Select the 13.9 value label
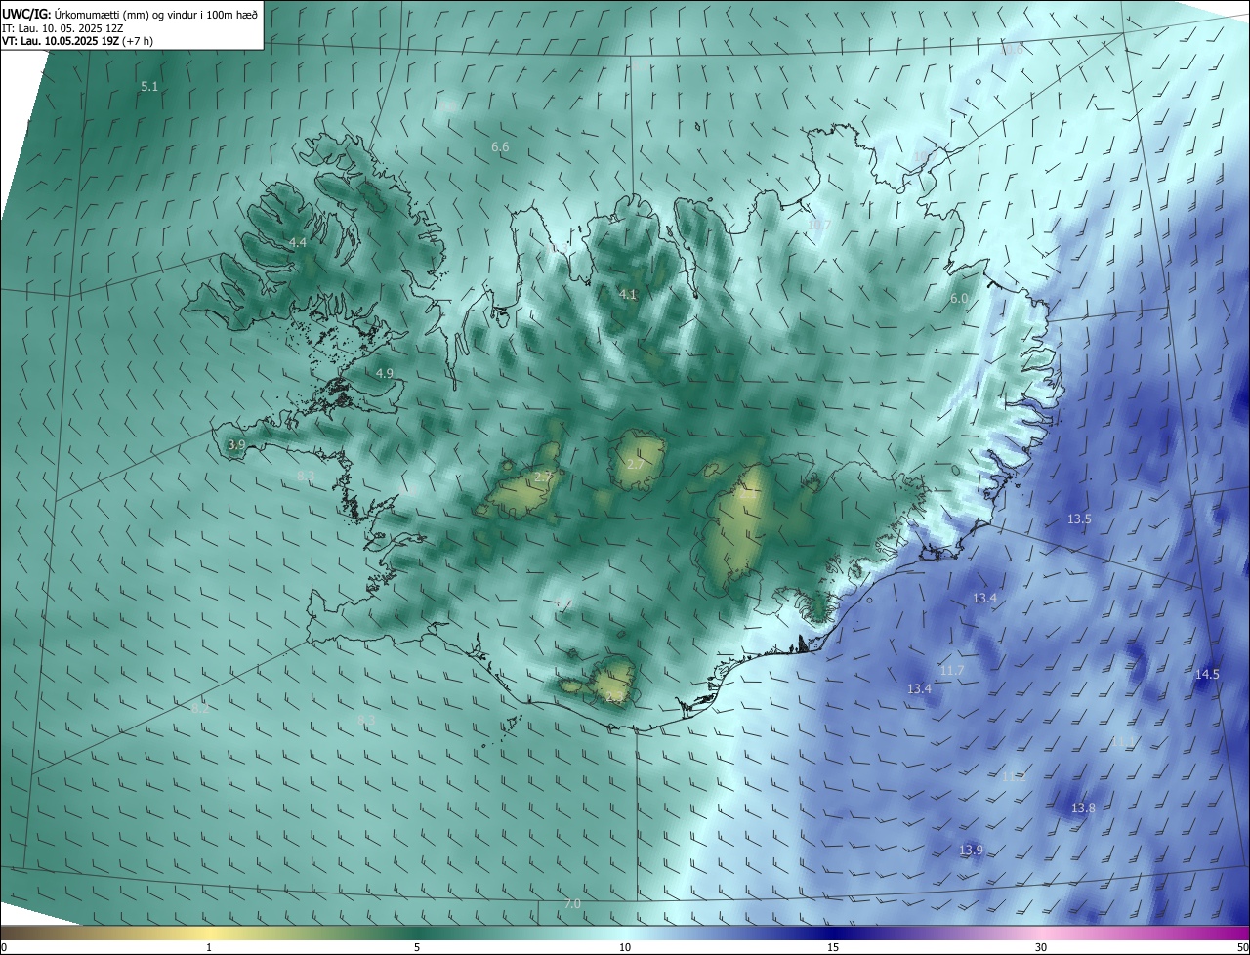Image resolution: width=1250 pixels, height=955 pixels. pos(971,851)
